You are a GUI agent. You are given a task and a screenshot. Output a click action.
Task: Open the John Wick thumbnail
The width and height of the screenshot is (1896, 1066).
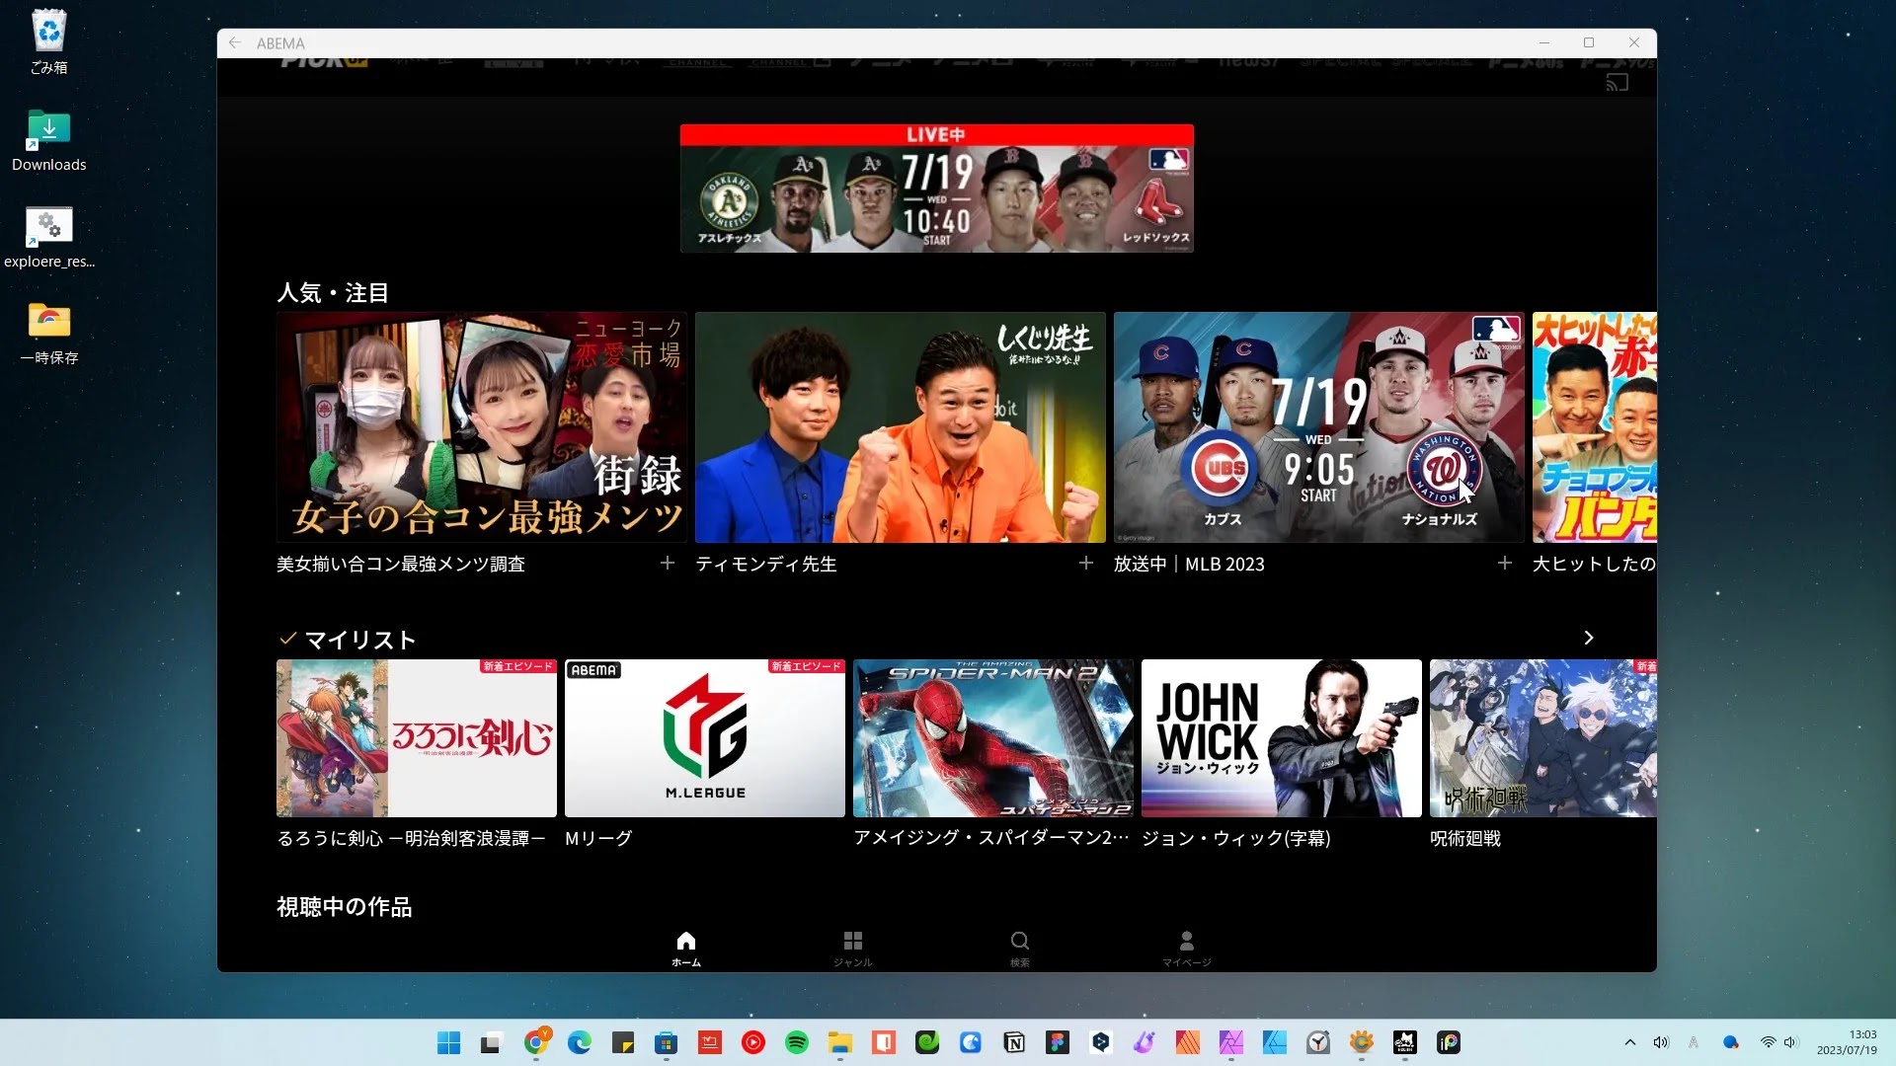(x=1282, y=738)
